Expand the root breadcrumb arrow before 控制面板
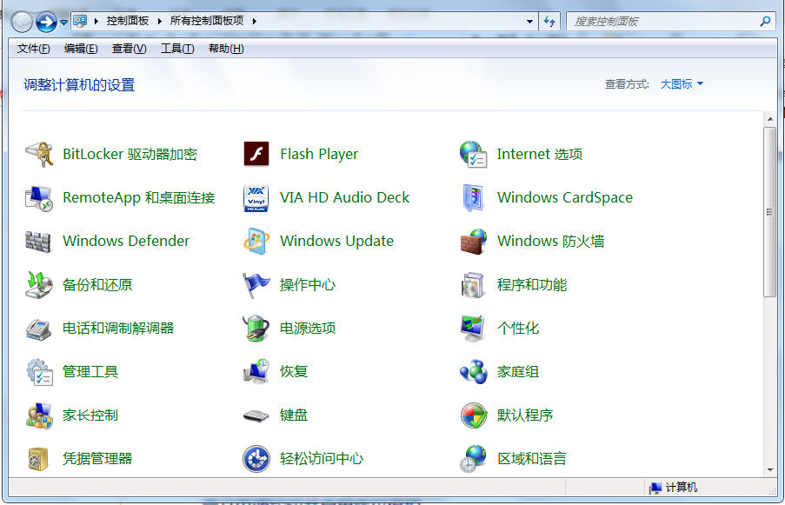 (x=96, y=21)
